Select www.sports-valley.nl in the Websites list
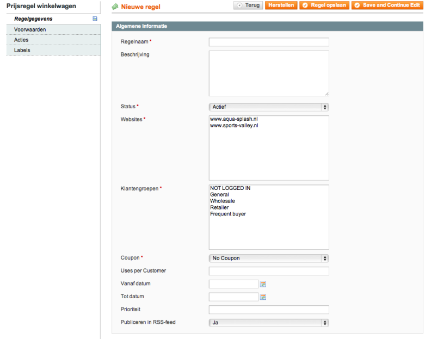The height and width of the screenshot is (339, 431). (234, 126)
